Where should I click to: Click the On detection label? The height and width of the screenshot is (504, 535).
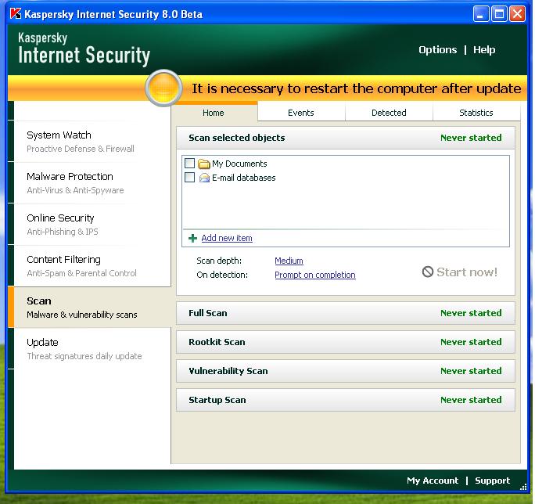click(x=222, y=275)
